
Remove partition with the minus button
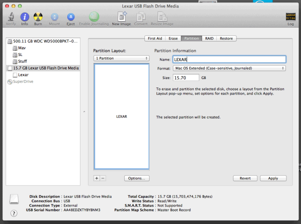click(x=103, y=178)
